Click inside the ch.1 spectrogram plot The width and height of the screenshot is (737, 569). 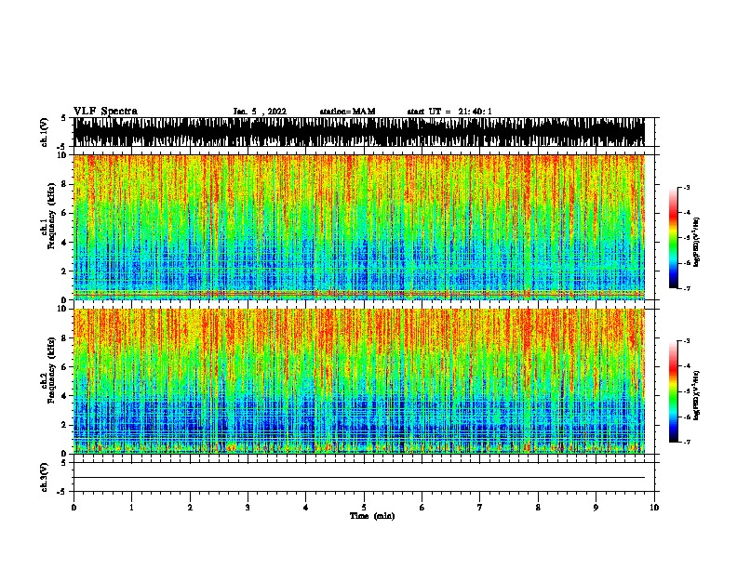359,227
